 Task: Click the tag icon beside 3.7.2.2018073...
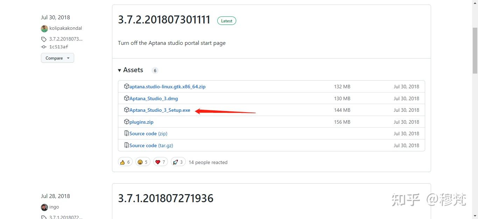point(43,39)
